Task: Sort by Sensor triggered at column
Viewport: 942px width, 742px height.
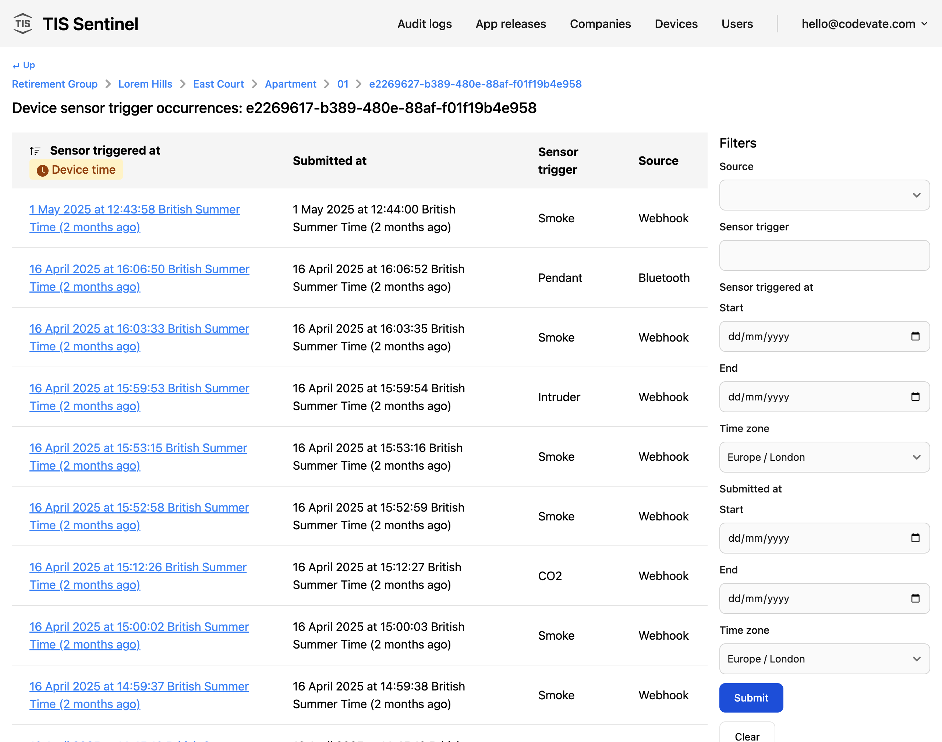Action: point(105,150)
